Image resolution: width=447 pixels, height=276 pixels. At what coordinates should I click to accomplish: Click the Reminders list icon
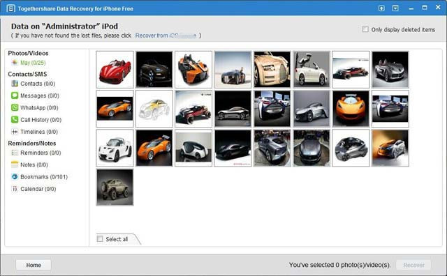pos(15,153)
